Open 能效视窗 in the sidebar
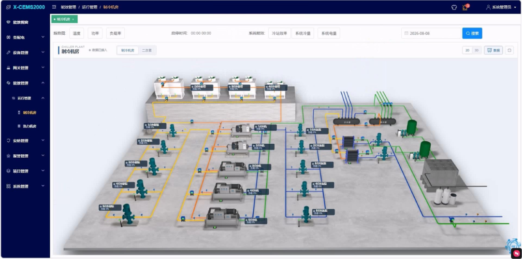522x259 pixels. 21,22
